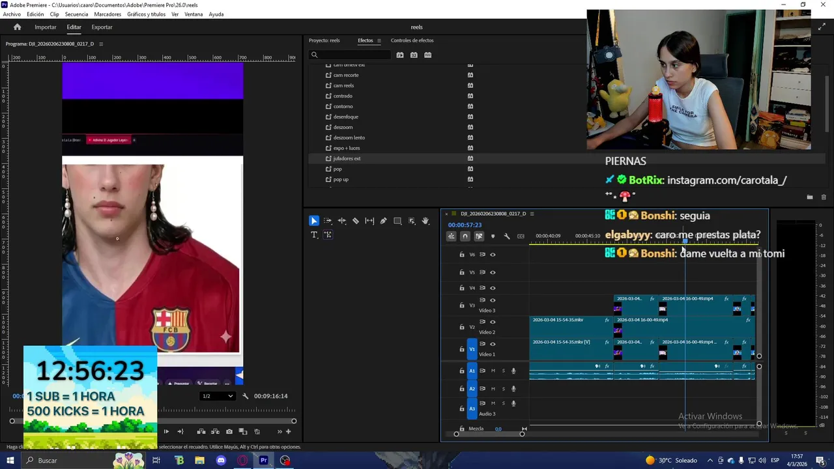Image resolution: width=834 pixels, height=469 pixels.
Task: Open Program monitor settings wrench
Action: click(245, 396)
